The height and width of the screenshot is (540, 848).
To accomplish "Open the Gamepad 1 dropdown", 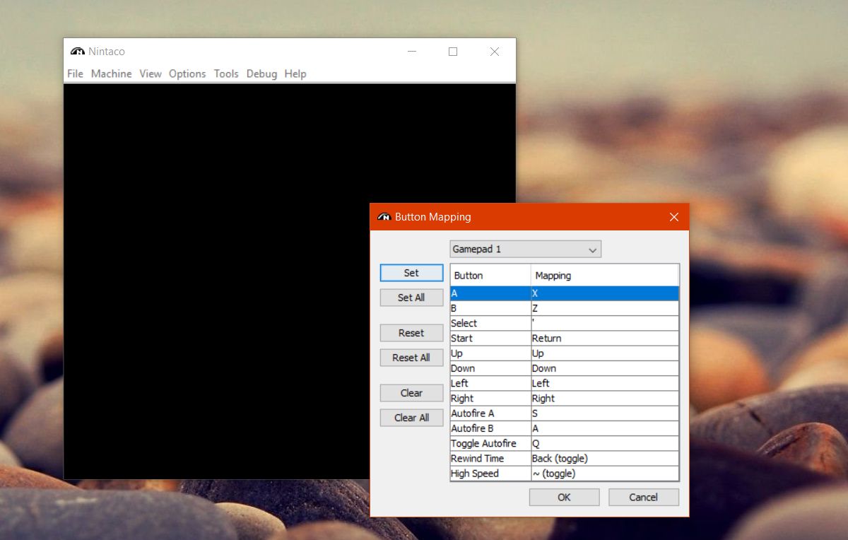I will coord(525,250).
